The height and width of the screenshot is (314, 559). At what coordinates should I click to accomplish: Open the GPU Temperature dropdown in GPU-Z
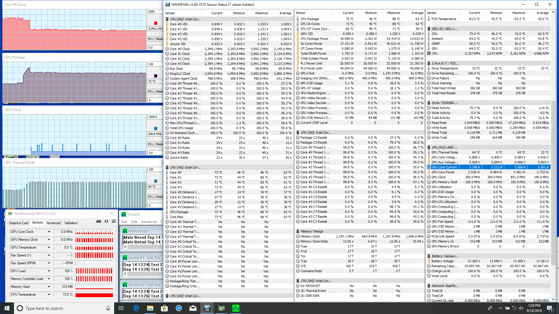tap(49, 247)
